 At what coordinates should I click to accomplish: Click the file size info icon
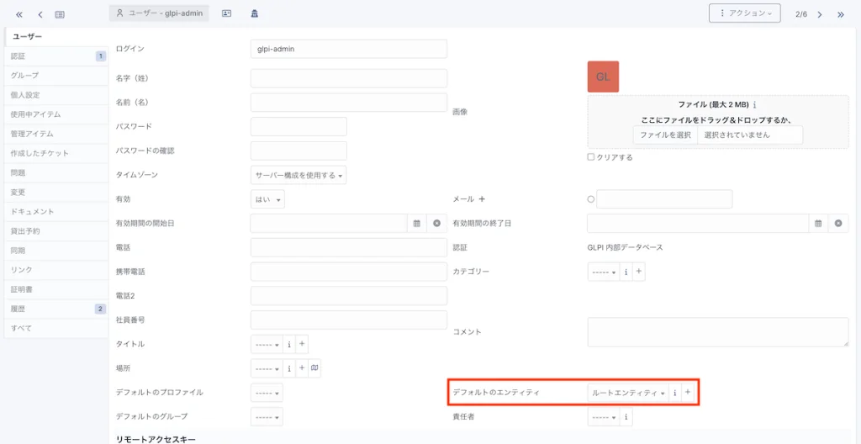755,104
